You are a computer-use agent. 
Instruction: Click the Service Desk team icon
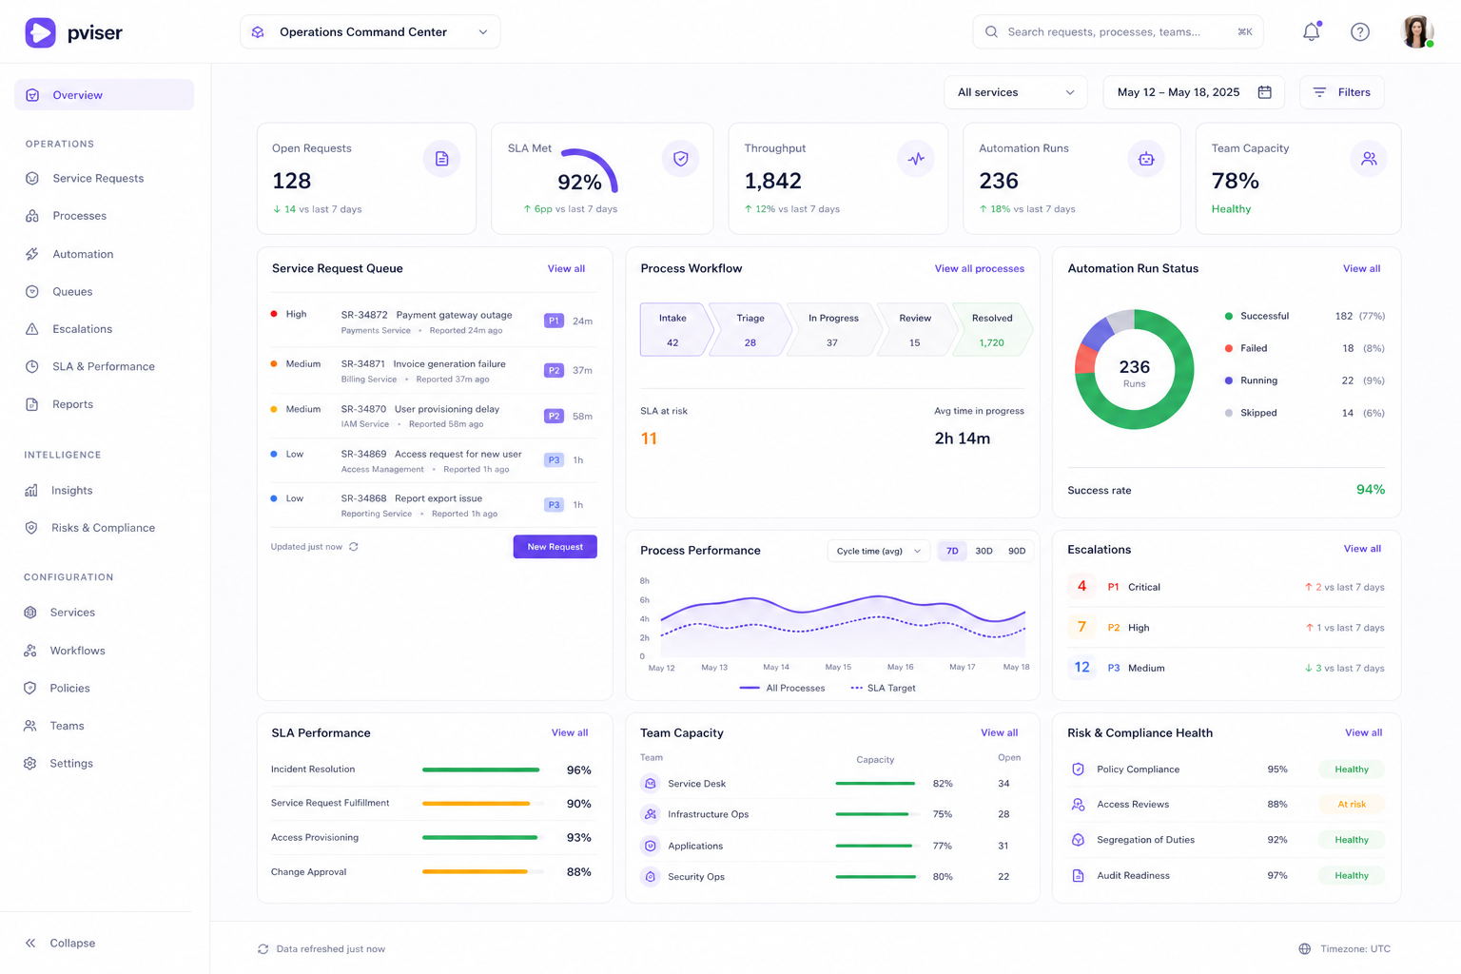(651, 784)
